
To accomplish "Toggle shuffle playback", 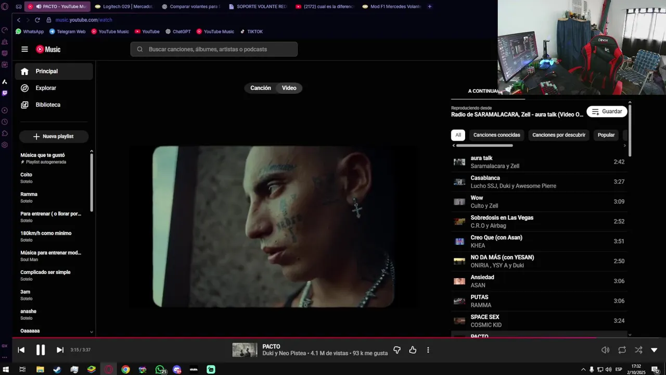I will click(638, 350).
